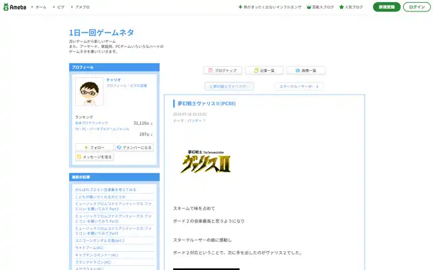The width and height of the screenshot is (433, 270).
Task: Open recent post ブラックドラゴン(AC)
Action: (x=93, y=263)
